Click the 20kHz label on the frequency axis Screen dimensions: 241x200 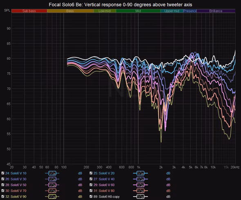pos(235,167)
